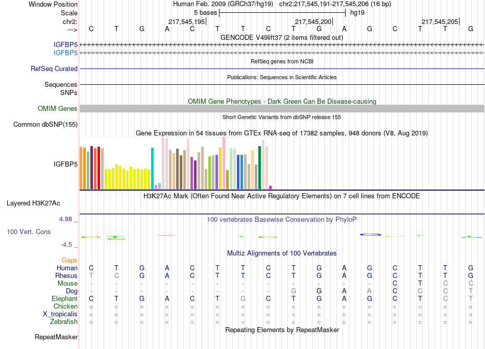Select the Human alignment row label
Screen dimensions: 485x349
coord(67,268)
